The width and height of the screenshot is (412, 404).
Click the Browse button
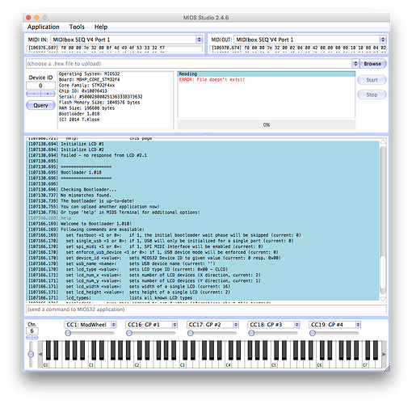(372, 64)
